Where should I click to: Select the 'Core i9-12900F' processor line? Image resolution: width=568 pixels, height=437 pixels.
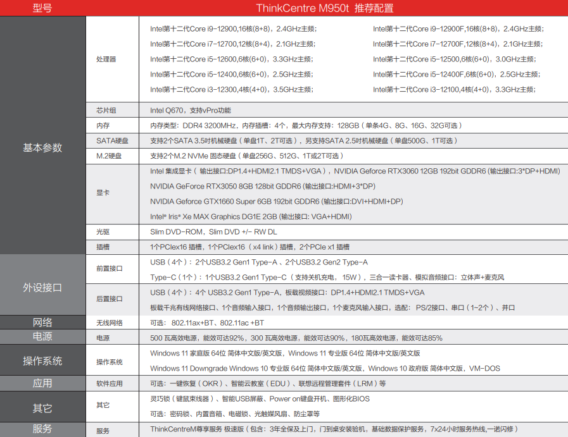458,28
